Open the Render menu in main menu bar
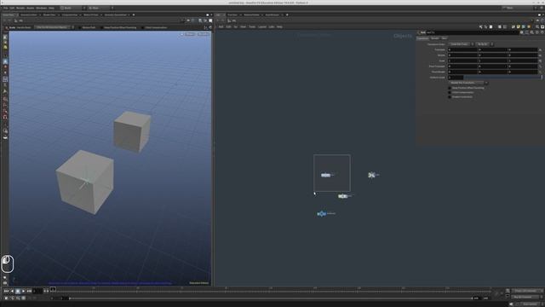 20,8
